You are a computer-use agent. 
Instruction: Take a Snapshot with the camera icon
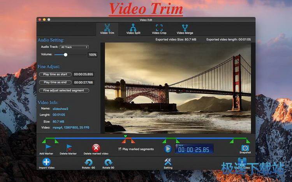(x=245, y=148)
